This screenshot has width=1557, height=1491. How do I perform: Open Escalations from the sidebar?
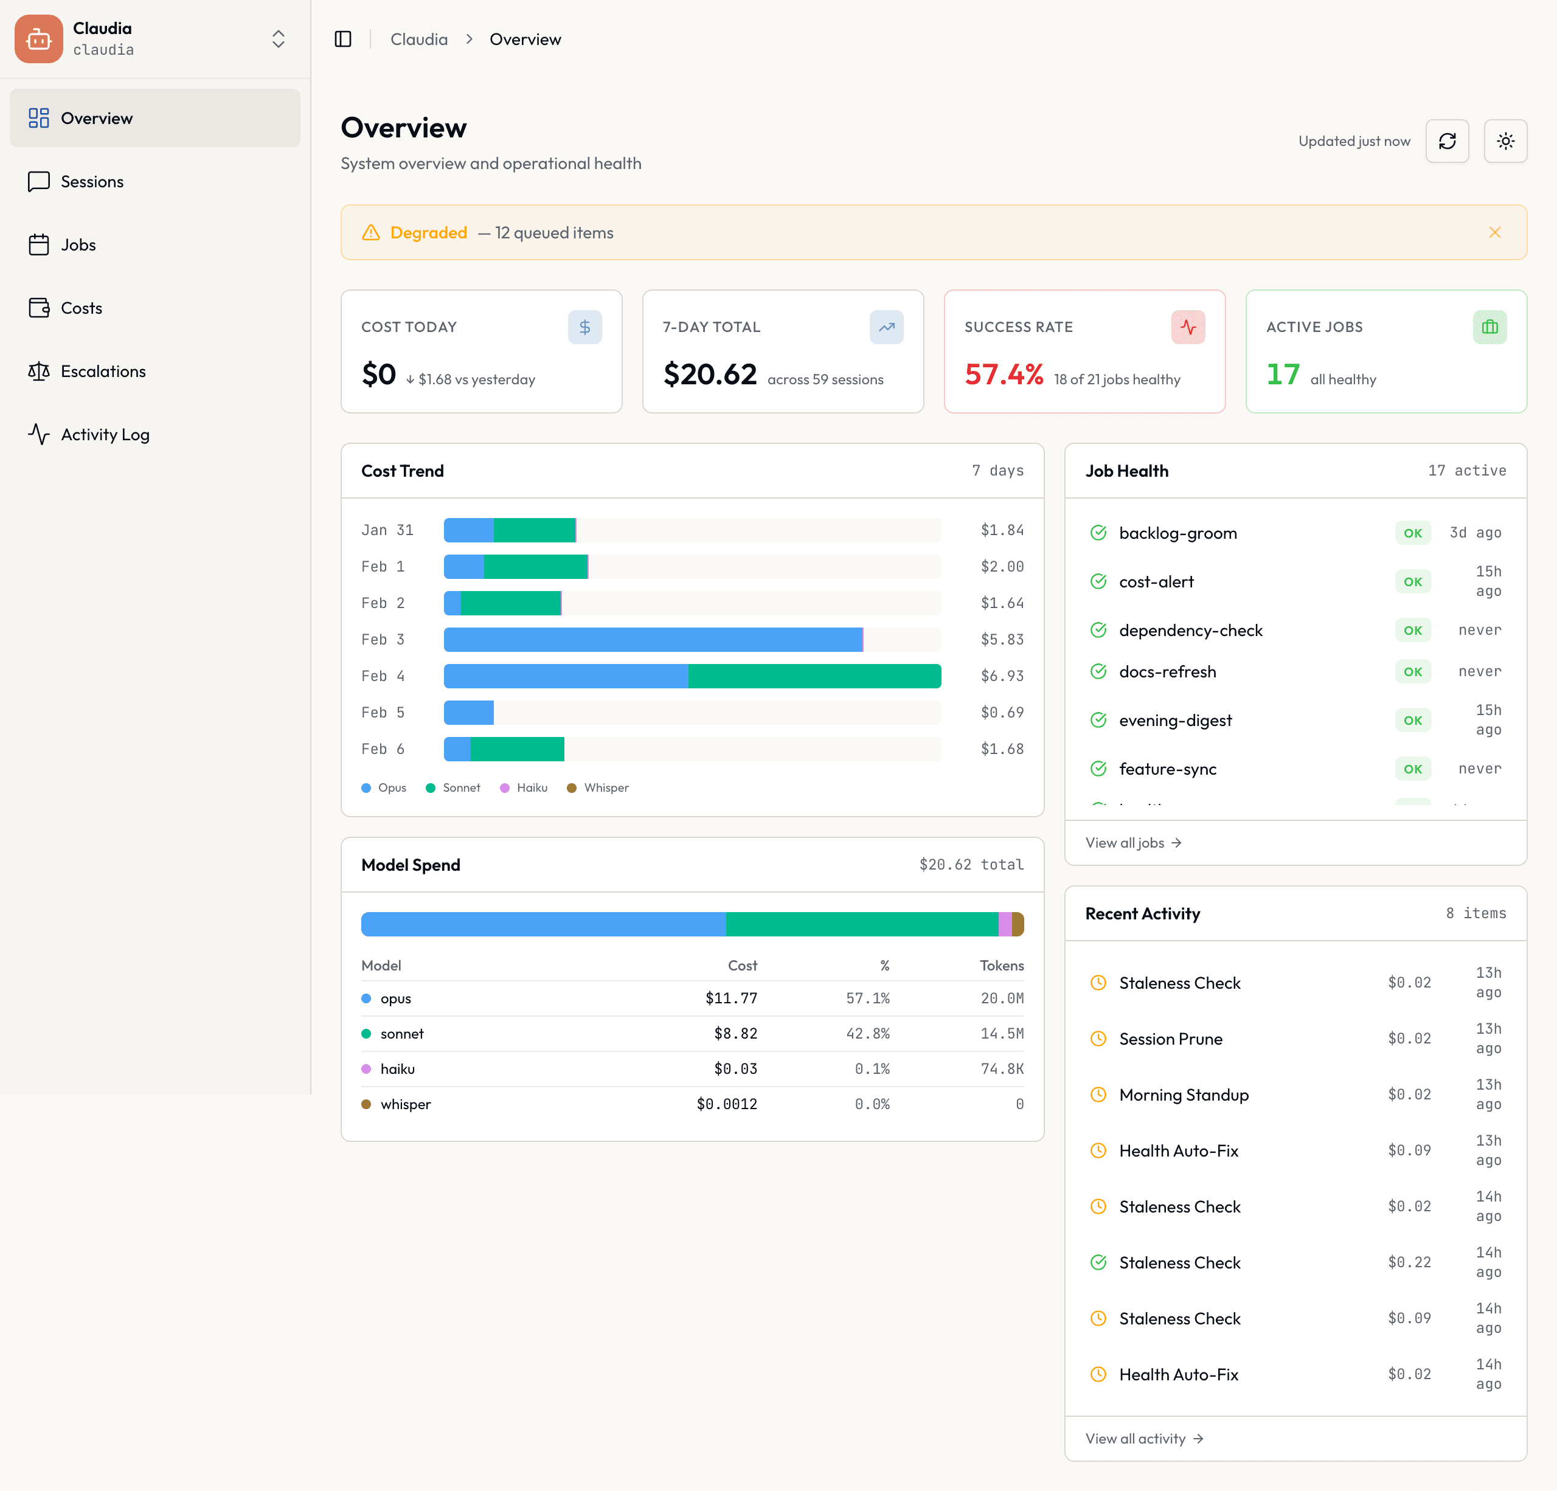(x=103, y=371)
